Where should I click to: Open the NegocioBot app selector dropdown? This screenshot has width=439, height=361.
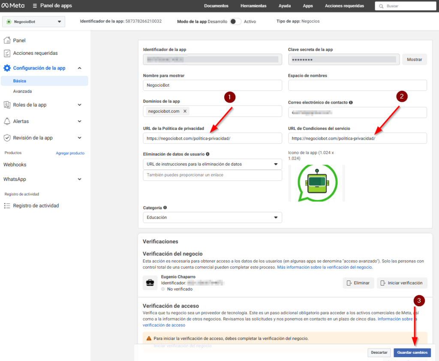33,22
